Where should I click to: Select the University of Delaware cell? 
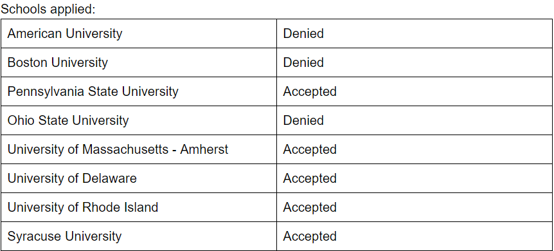(x=139, y=178)
